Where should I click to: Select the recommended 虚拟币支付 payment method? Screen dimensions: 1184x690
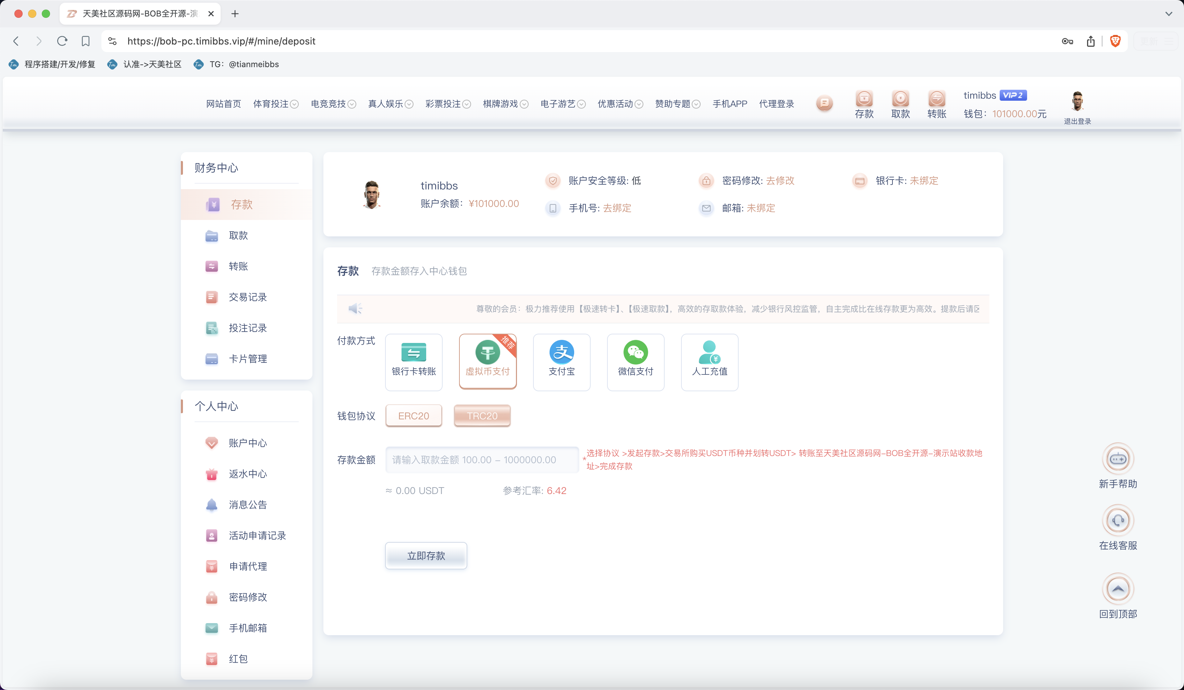(x=487, y=362)
